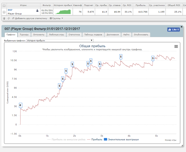
Task: Open the Группы dropdown
Action: (x=56, y=18)
